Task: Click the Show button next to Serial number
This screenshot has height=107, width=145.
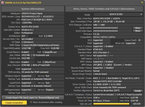Action: coord(138,28)
